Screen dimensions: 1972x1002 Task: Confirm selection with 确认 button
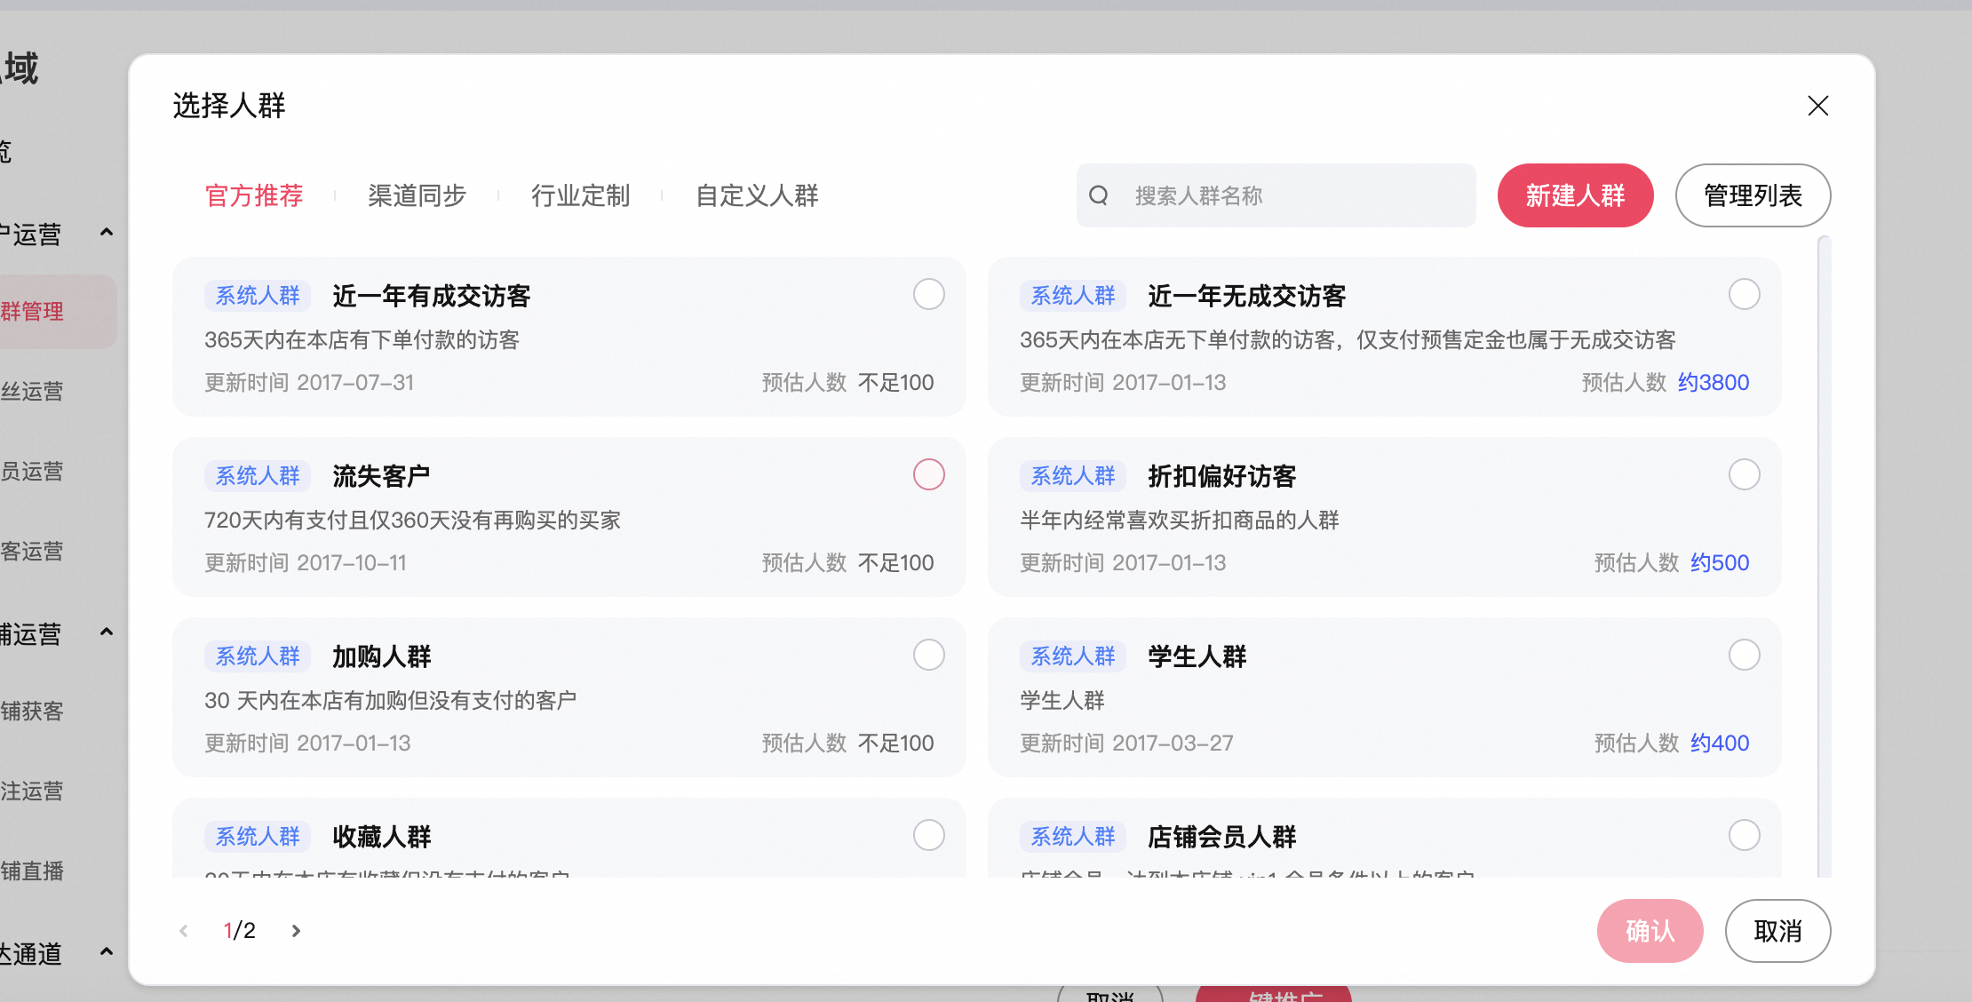click(x=1650, y=930)
